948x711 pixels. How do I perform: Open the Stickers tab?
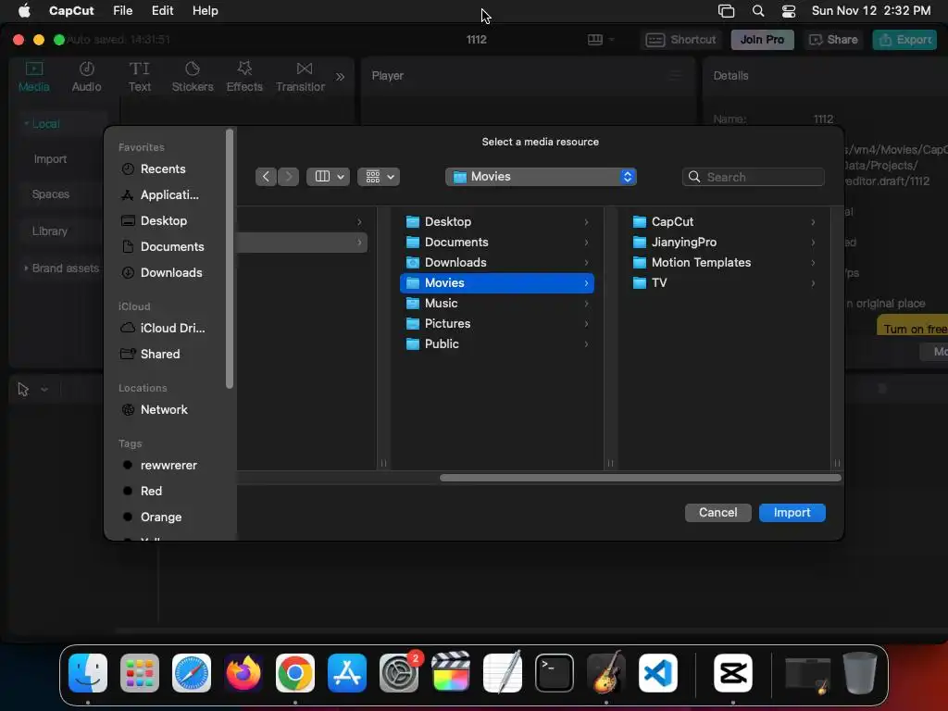click(x=193, y=77)
